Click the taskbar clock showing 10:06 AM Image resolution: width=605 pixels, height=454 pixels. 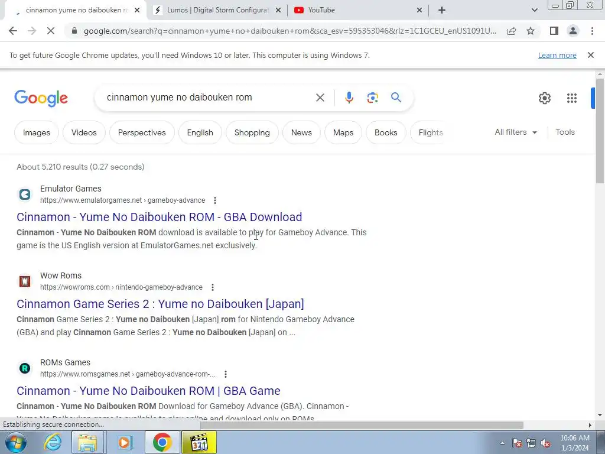click(574, 443)
